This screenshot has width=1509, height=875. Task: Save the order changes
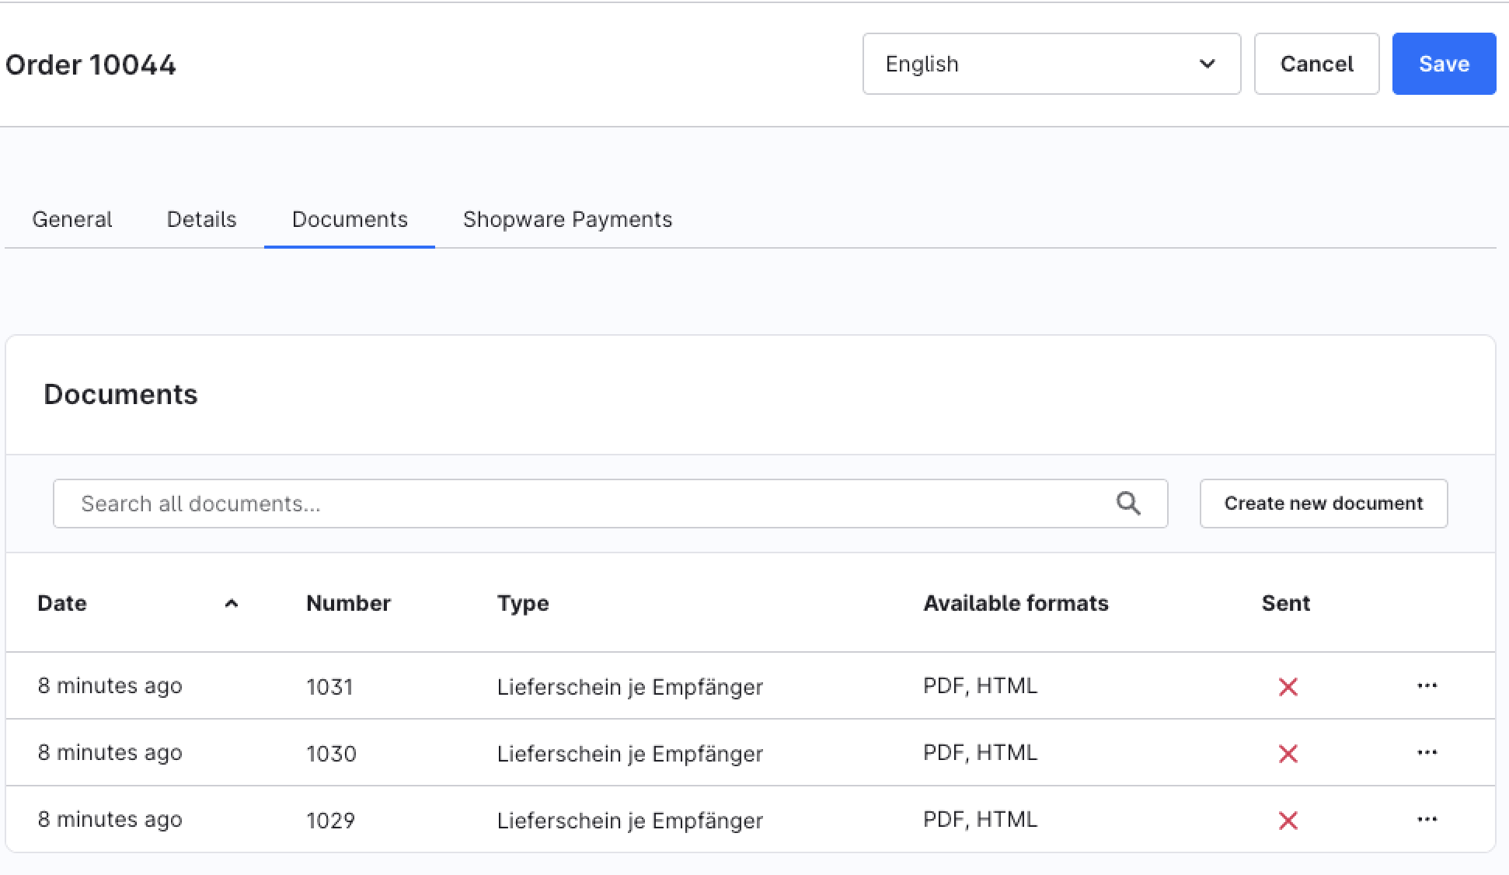pyautogui.click(x=1444, y=64)
